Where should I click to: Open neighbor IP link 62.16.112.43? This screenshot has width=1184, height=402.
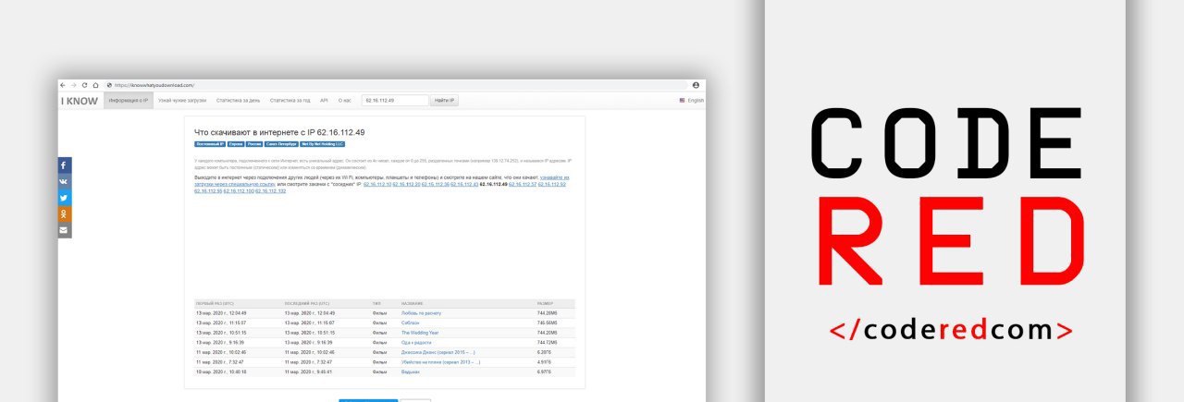click(464, 185)
